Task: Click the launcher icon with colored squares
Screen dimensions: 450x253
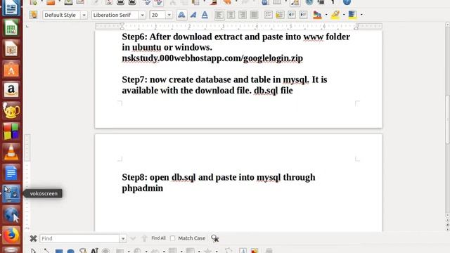Action: [11, 131]
